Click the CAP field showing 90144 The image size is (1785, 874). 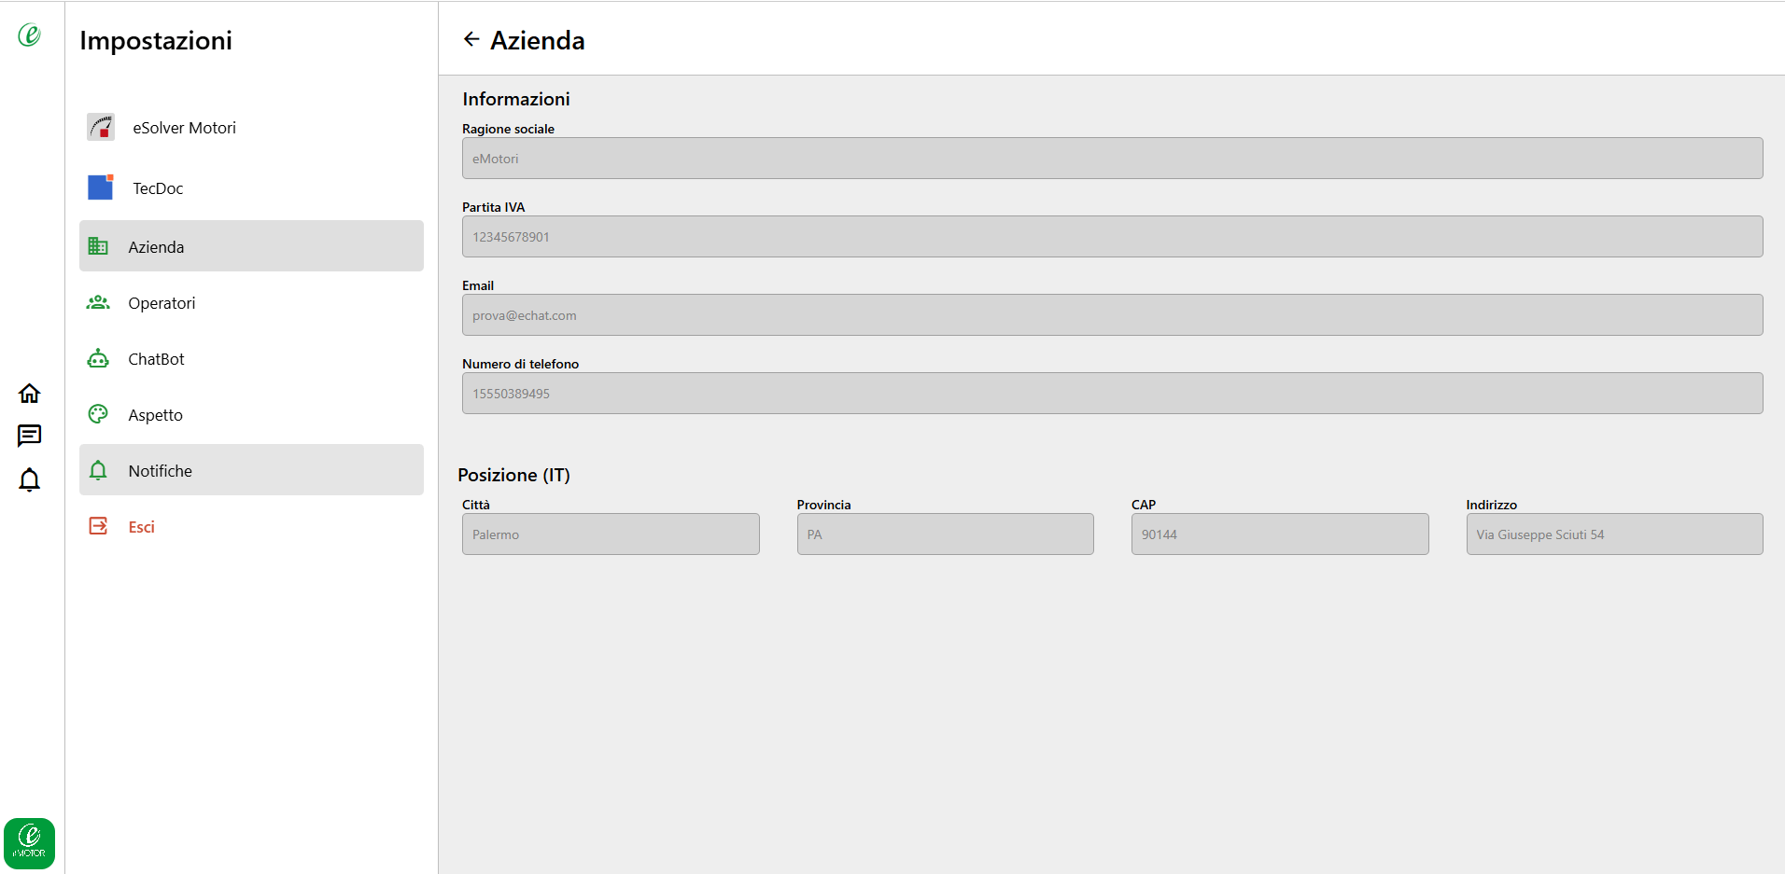click(1280, 534)
